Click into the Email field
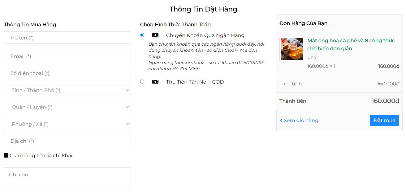Viewport: 406px width, 193px height. pos(67,56)
